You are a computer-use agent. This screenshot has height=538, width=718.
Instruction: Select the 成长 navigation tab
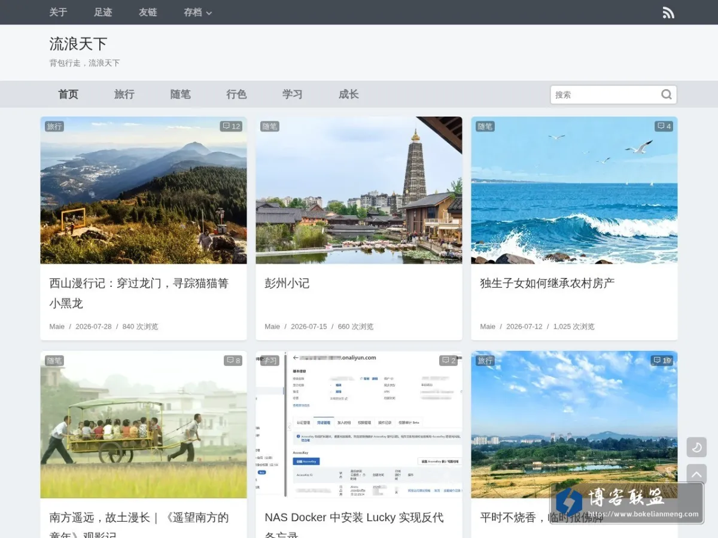(349, 94)
